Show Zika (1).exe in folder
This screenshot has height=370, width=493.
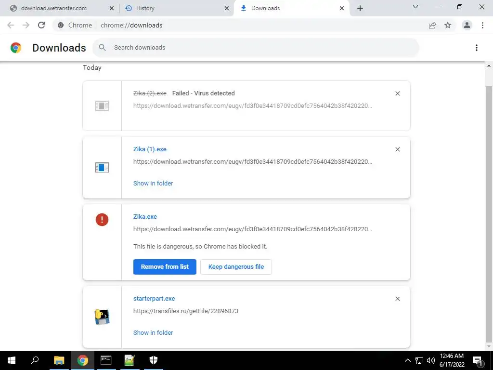coord(153,184)
